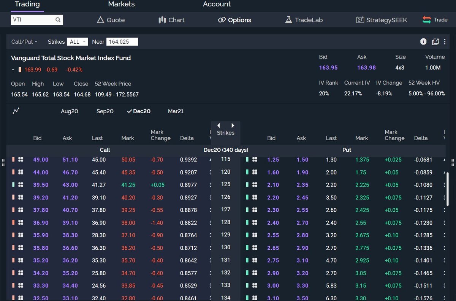Click the 130 strike value

pyautogui.click(x=226, y=247)
